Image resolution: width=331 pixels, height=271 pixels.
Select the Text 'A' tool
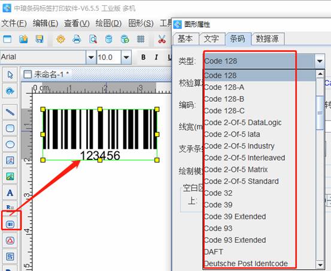(10, 193)
